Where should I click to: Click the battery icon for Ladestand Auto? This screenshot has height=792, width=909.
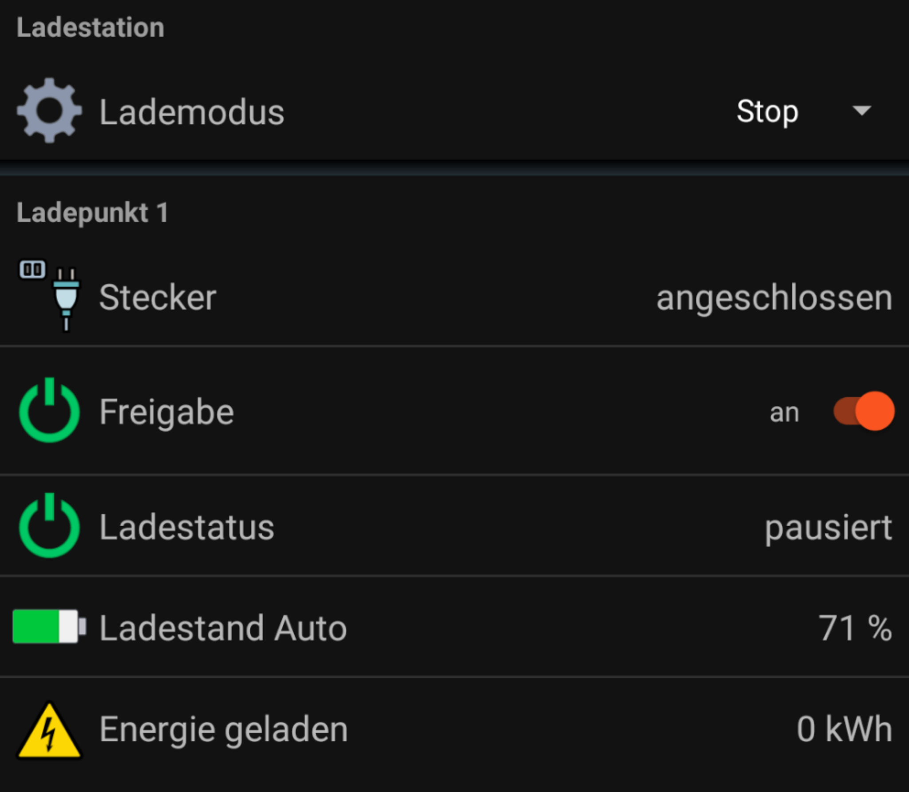(49, 626)
